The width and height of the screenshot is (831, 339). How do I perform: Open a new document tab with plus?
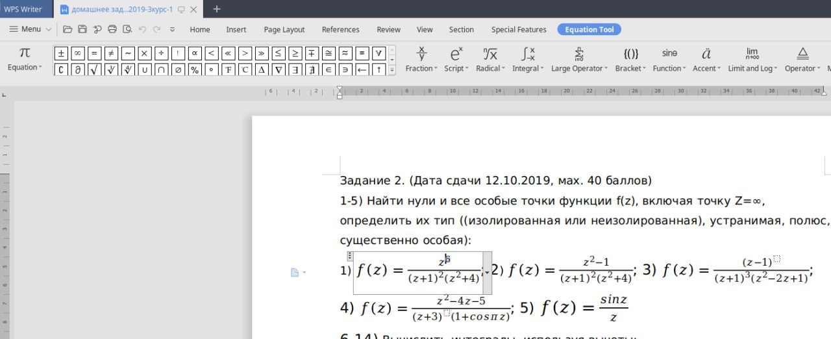[x=217, y=9]
